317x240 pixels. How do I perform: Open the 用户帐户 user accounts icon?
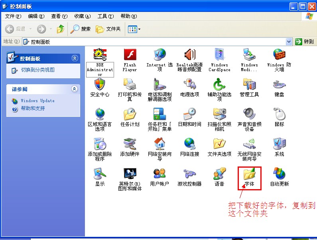[x=159, y=174]
